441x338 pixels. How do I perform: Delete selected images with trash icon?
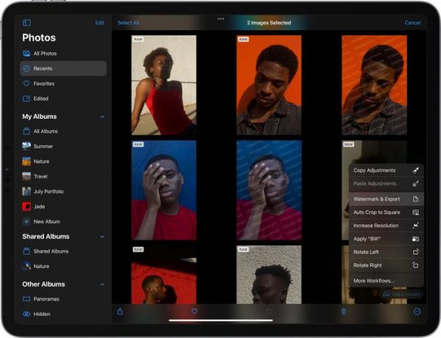343,312
